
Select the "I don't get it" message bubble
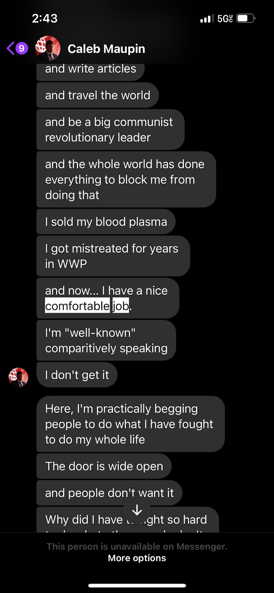[77, 375]
